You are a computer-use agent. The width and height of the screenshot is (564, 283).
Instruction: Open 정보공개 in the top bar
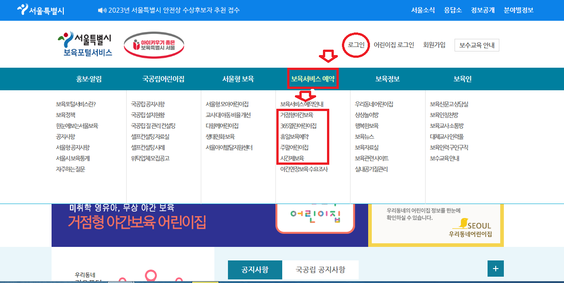pyautogui.click(x=483, y=10)
